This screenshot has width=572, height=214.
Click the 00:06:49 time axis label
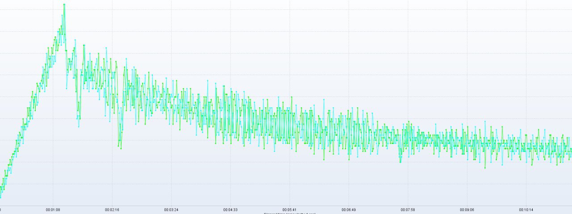click(349, 209)
